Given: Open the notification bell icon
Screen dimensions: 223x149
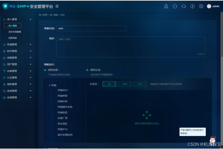Looking at the screenshot, I should pyautogui.click(x=166, y=6).
